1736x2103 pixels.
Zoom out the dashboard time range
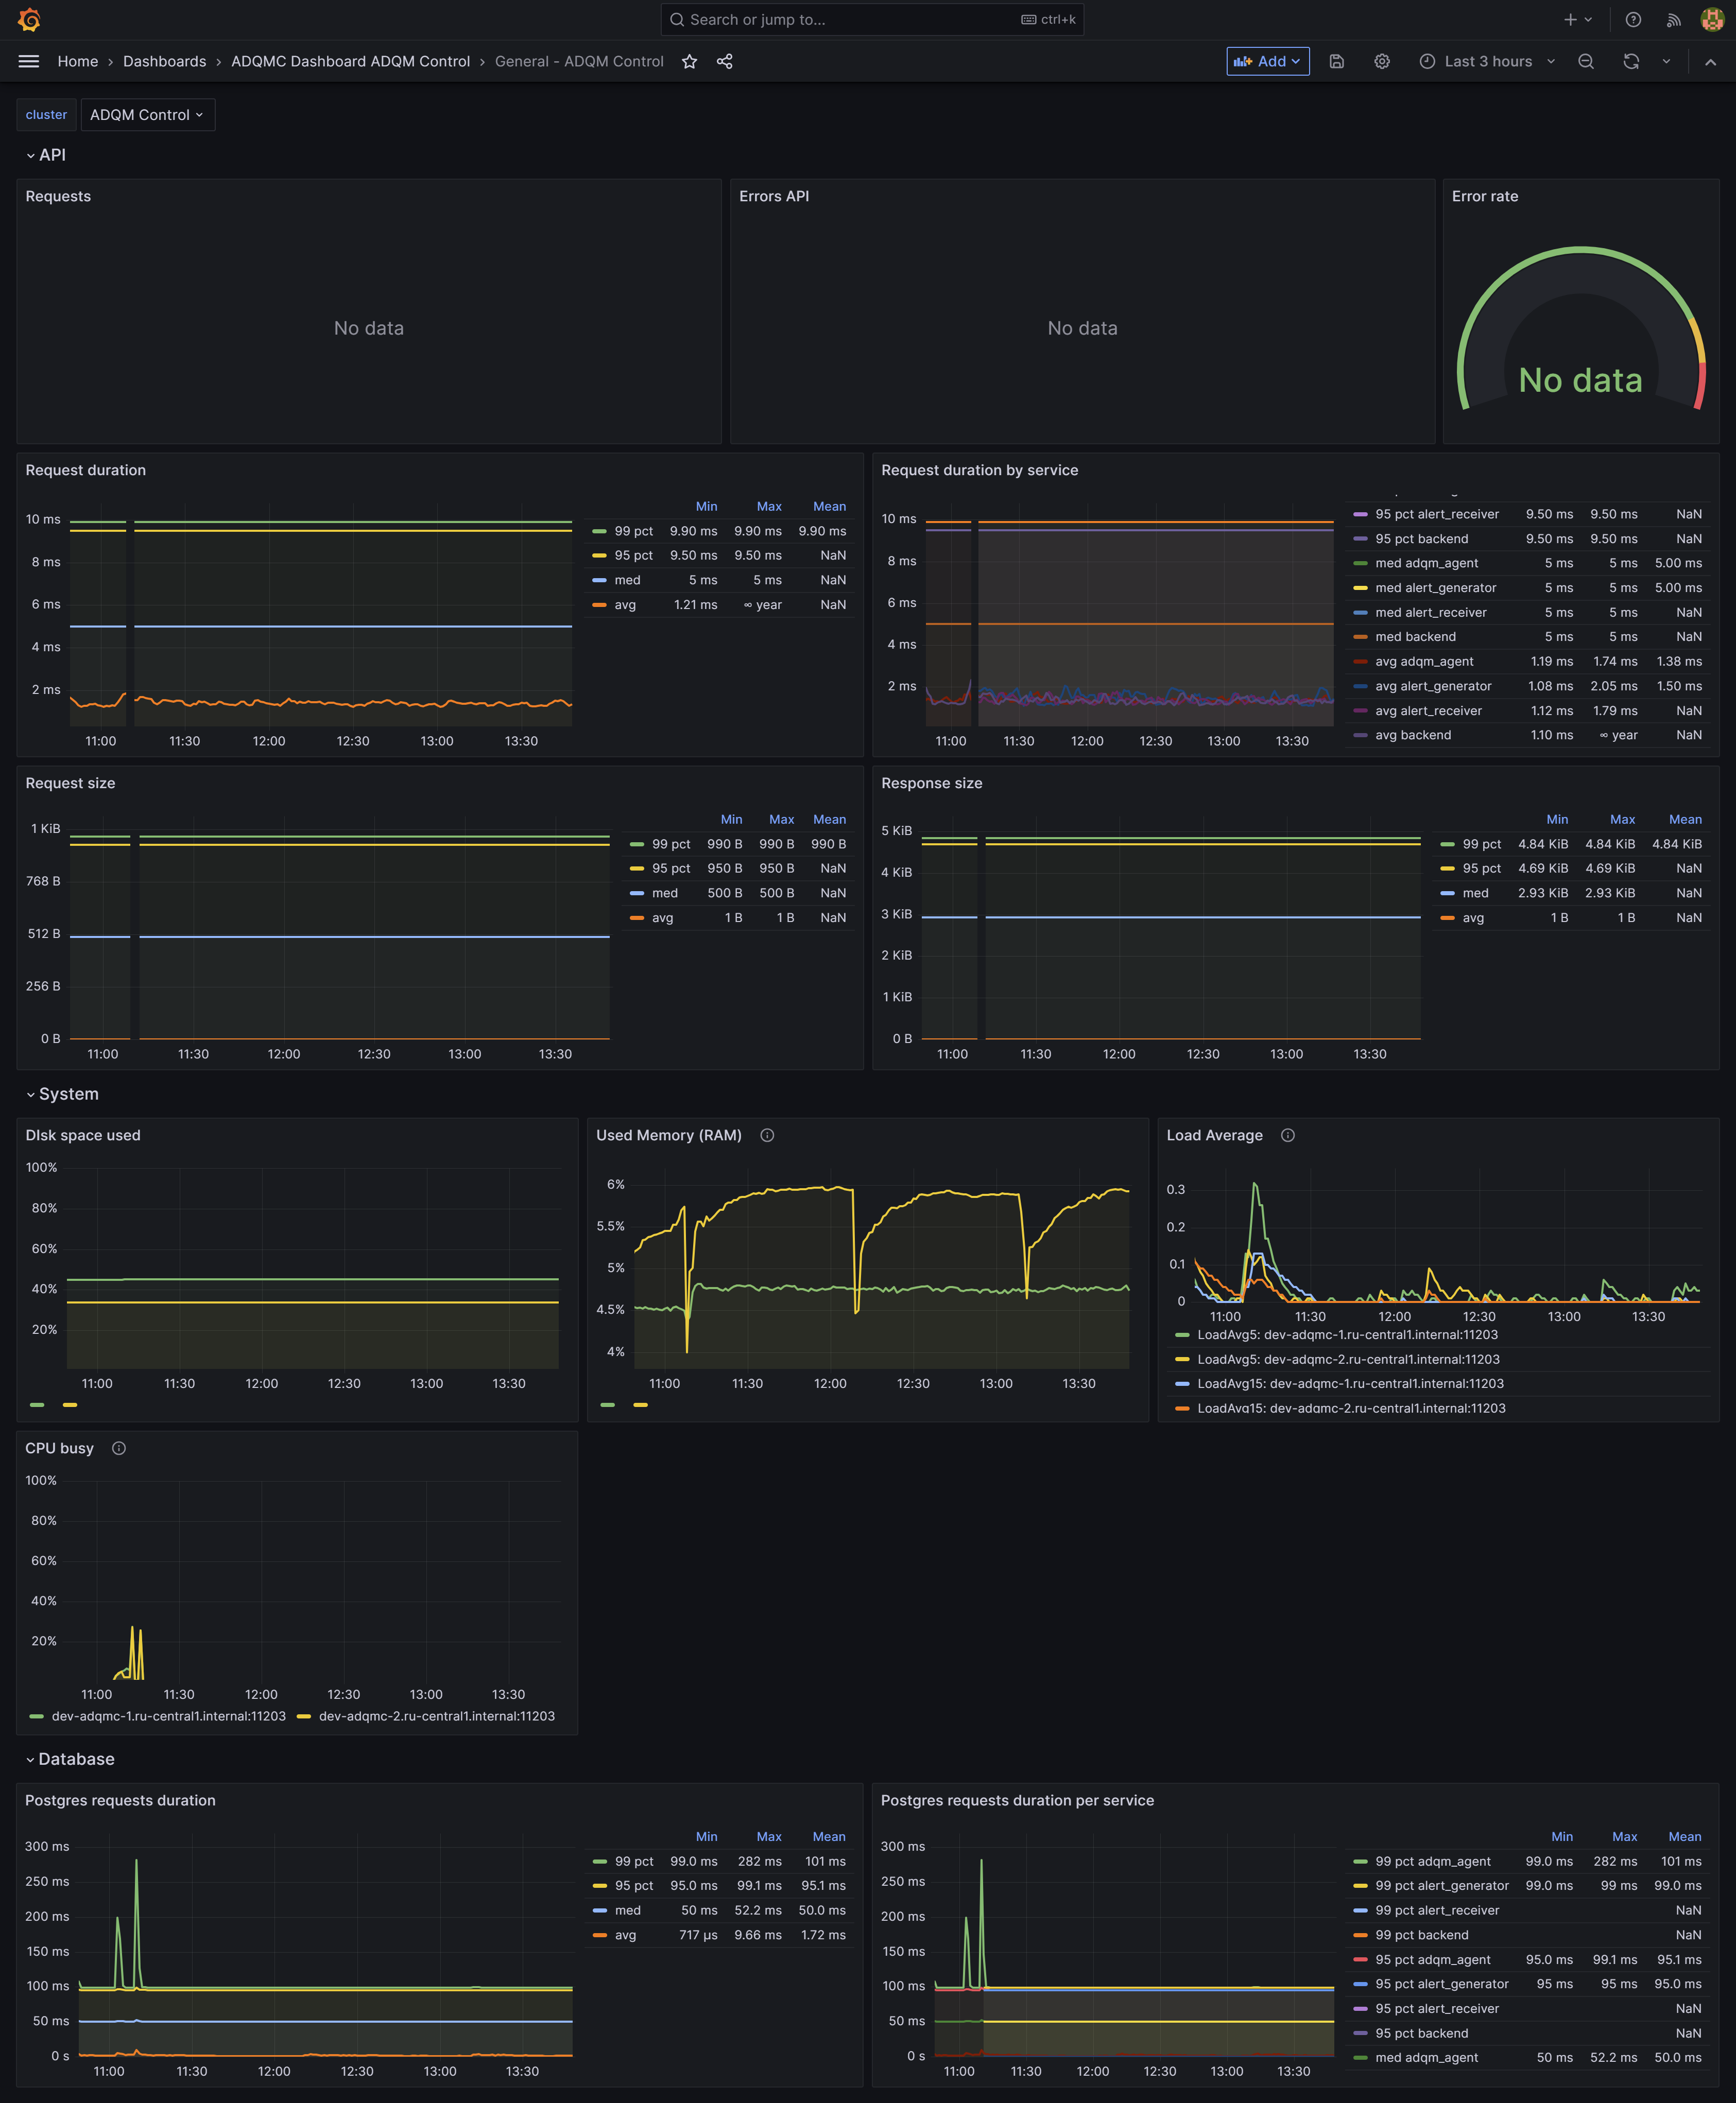click(x=1586, y=61)
